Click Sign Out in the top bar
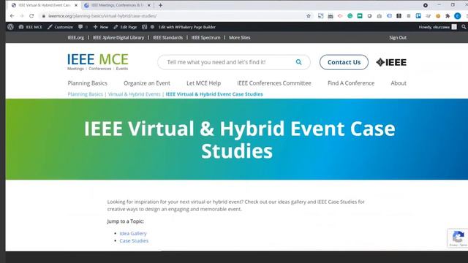Viewport: 468px width, 263px height. point(398,37)
